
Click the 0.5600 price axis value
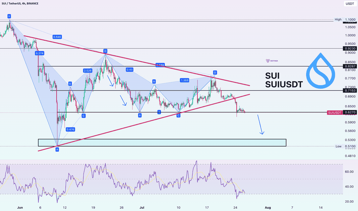[350, 131]
